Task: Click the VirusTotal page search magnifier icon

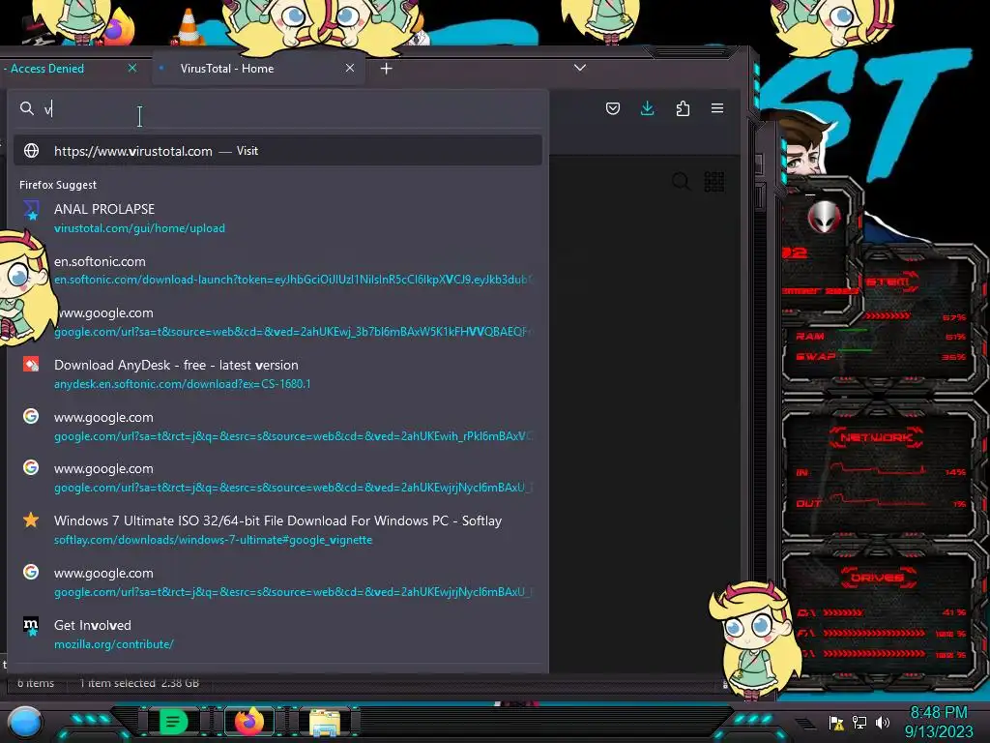Action: pyautogui.click(x=681, y=182)
